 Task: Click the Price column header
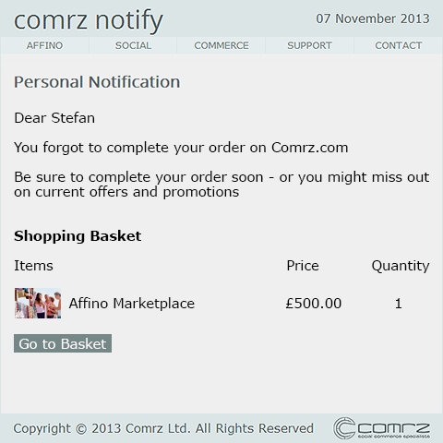(303, 266)
